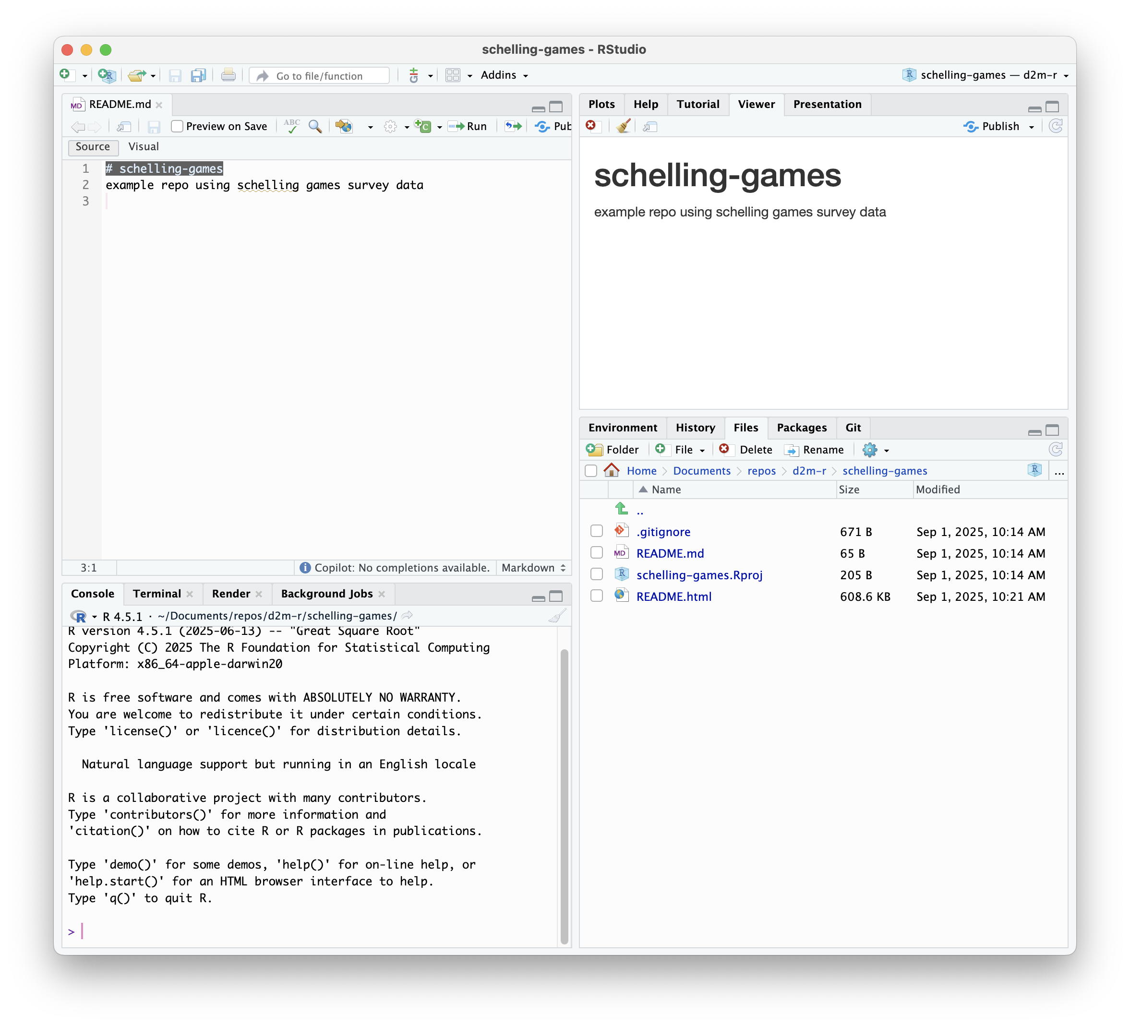Switch to the Terminal tab
This screenshot has height=1026, width=1130.
click(x=156, y=594)
